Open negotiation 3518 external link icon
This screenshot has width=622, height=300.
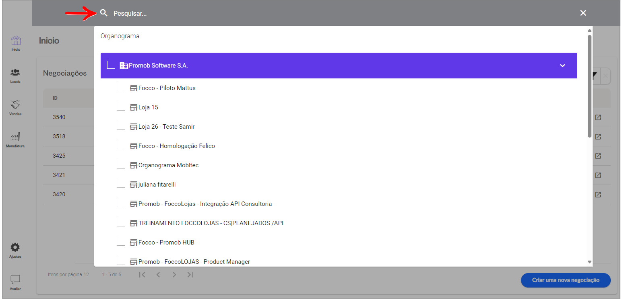pyautogui.click(x=598, y=137)
